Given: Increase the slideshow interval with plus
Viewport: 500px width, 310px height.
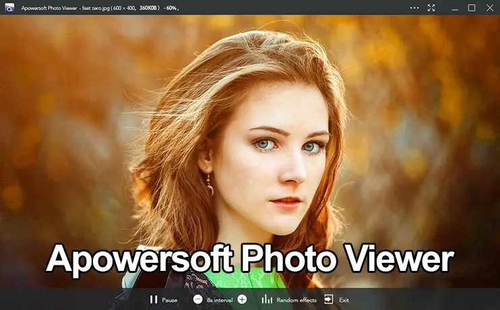Looking at the screenshot, I should click(x=242, y=299).
